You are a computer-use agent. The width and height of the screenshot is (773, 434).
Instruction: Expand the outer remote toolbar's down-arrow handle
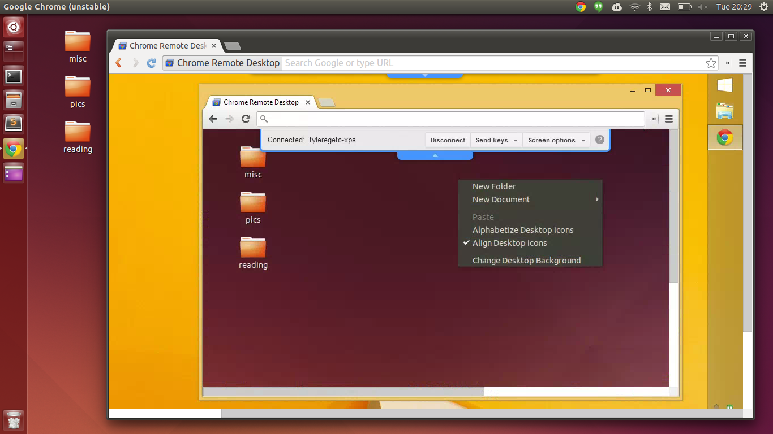425,75
